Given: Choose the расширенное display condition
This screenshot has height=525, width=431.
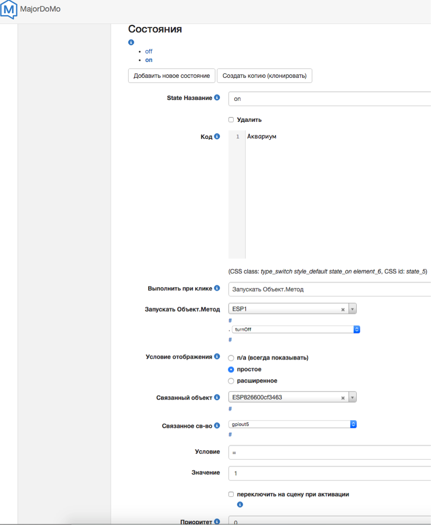Looking at the screenshot, I should pyautogui.click(x=231, y=381).
